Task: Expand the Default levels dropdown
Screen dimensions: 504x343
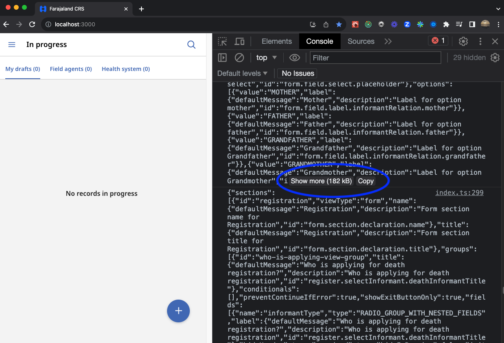Action: pyautogui.click(x=242, y=73)
